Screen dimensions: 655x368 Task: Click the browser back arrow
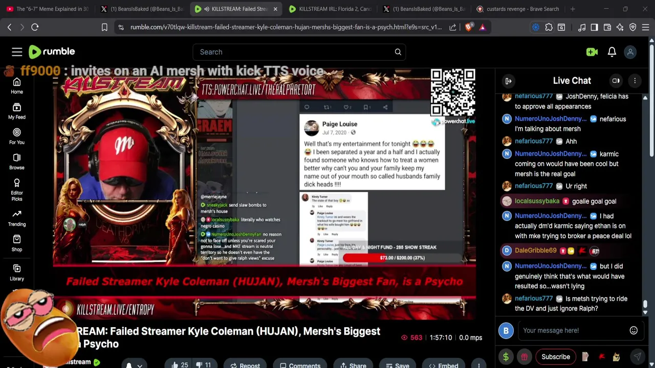[9, 27]
